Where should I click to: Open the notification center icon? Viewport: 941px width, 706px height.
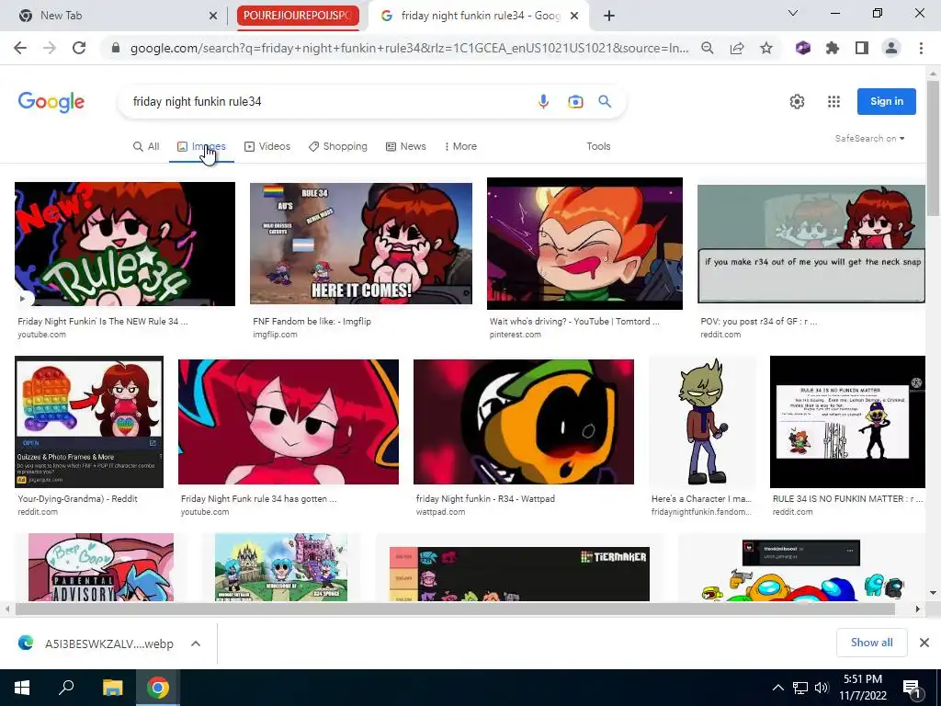coord(911,688)
